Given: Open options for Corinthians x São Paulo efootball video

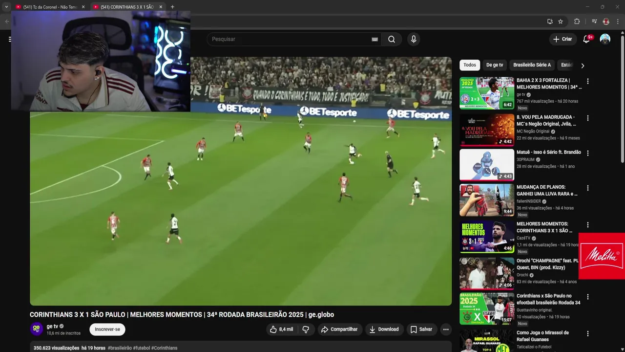Looking at the screenshot, I should (x=588, y=297).
